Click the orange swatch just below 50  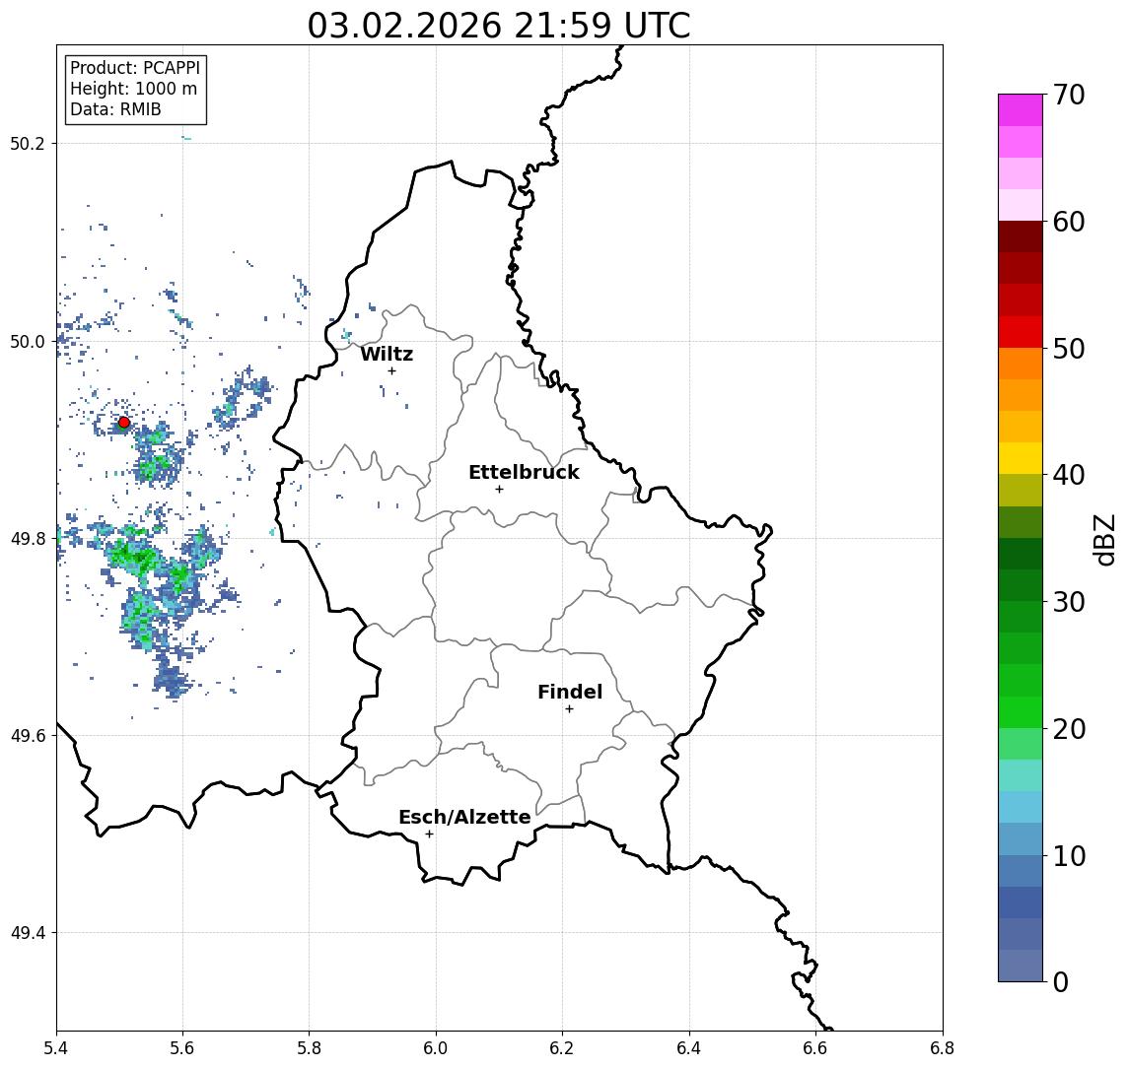(1021, 364)
